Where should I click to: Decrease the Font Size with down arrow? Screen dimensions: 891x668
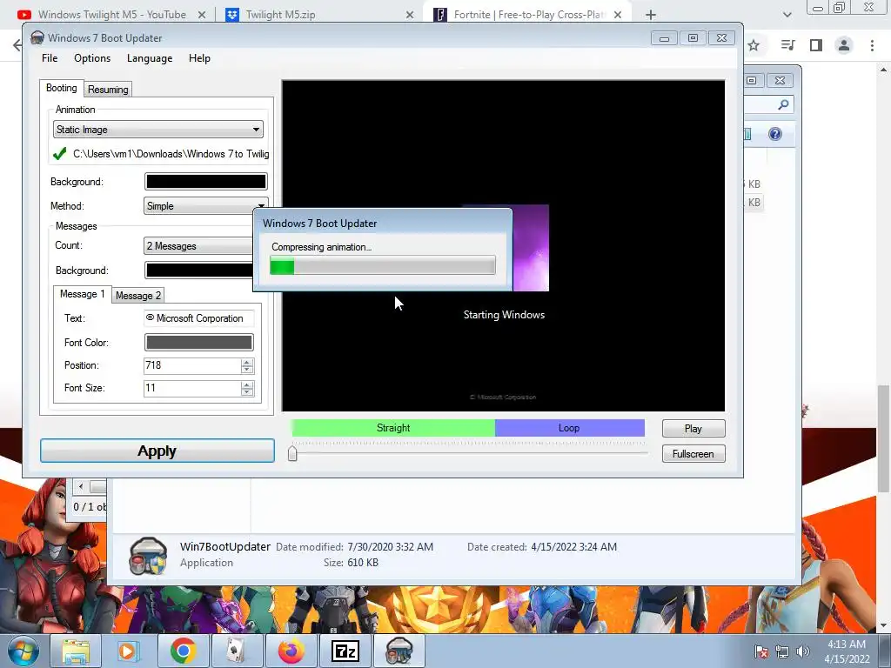[246, 392]
